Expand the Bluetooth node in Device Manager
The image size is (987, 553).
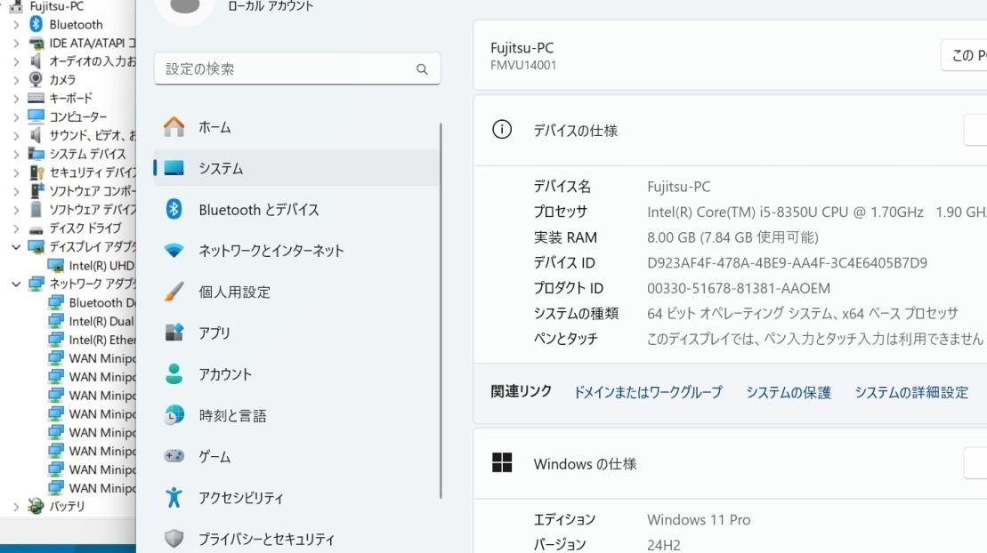18,24
